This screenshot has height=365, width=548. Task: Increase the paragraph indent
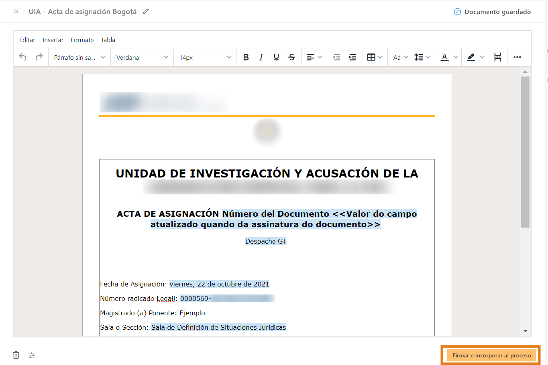click(x=352, y=57)
